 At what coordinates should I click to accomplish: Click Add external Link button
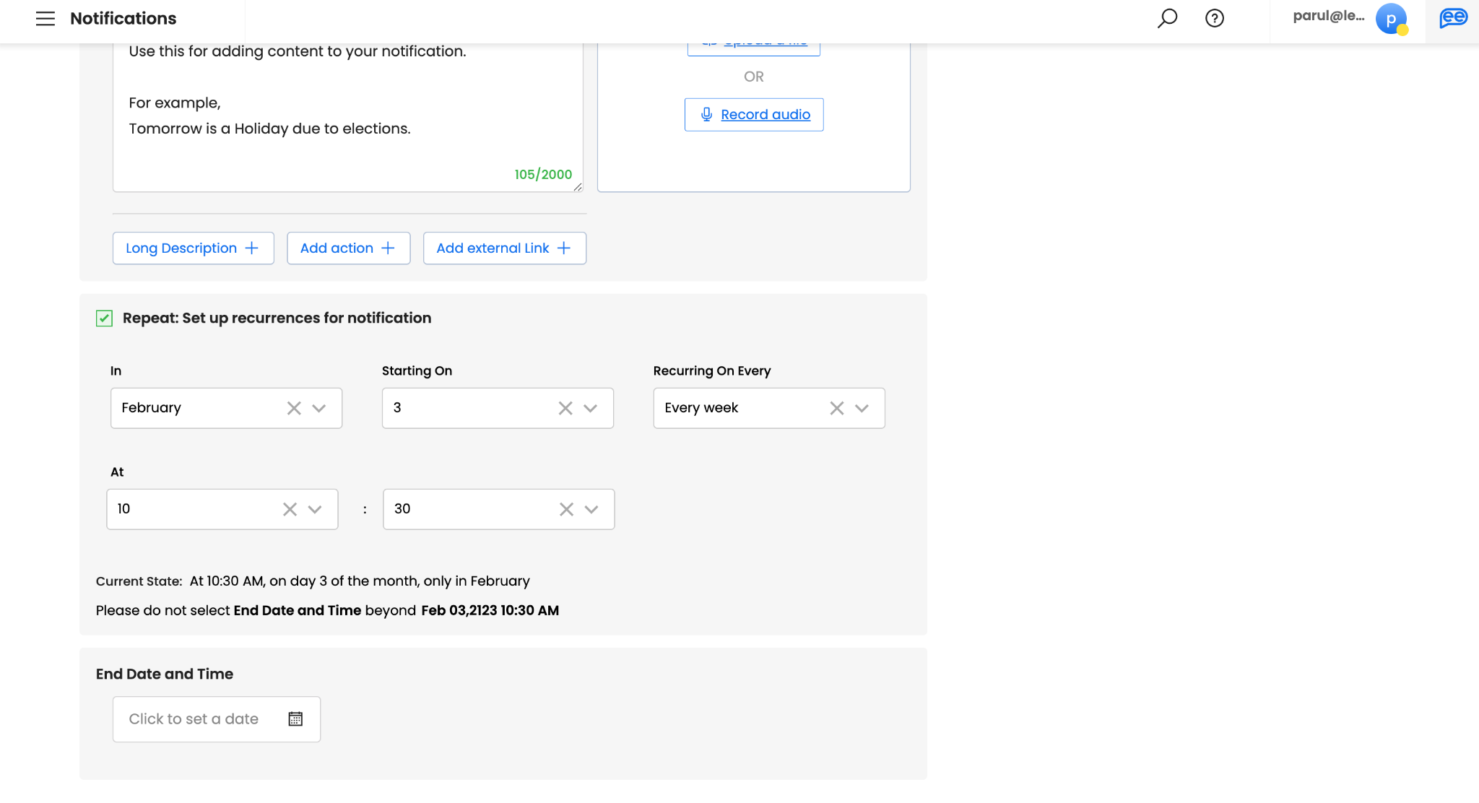(504, 248)
